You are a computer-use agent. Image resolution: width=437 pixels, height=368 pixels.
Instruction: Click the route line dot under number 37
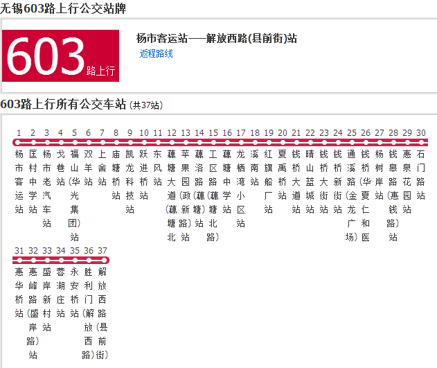(x=104, y=261)
